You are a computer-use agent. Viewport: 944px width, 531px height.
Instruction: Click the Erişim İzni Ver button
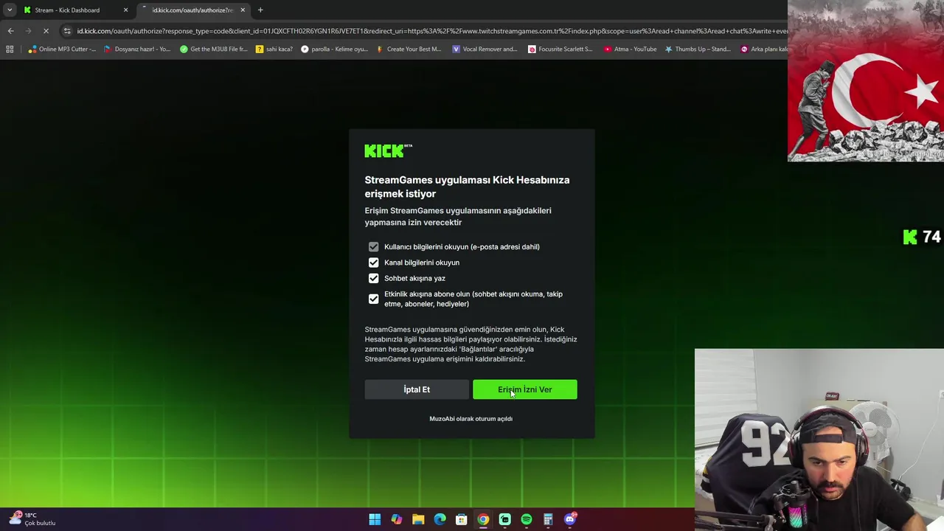pos(524,389)
